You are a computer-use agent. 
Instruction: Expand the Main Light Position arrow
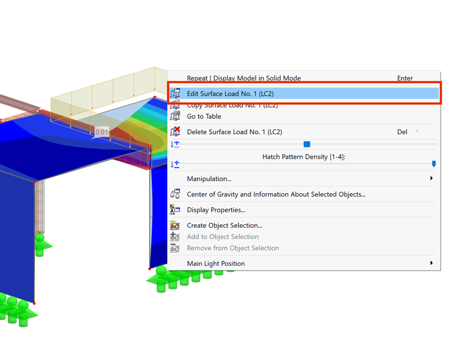(432, 263)
